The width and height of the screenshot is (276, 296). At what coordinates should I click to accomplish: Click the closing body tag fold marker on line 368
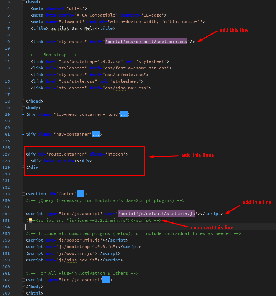tap(23, 286)
